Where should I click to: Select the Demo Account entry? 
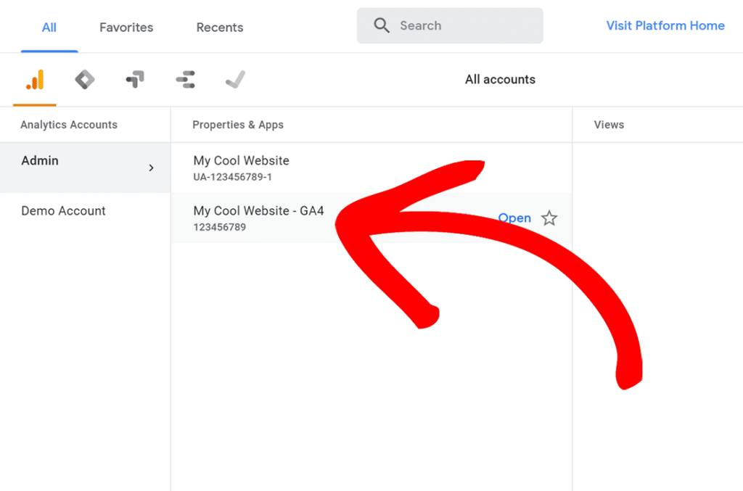(63, 211)
